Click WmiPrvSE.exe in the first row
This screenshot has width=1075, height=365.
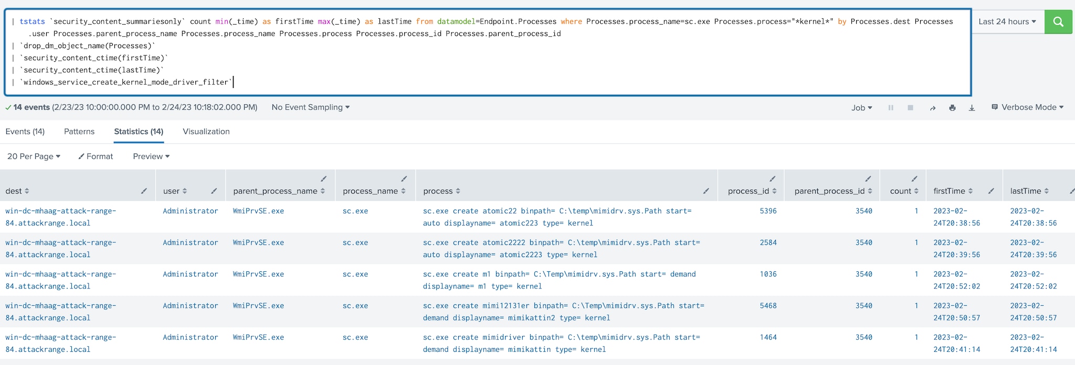point(258,211)
